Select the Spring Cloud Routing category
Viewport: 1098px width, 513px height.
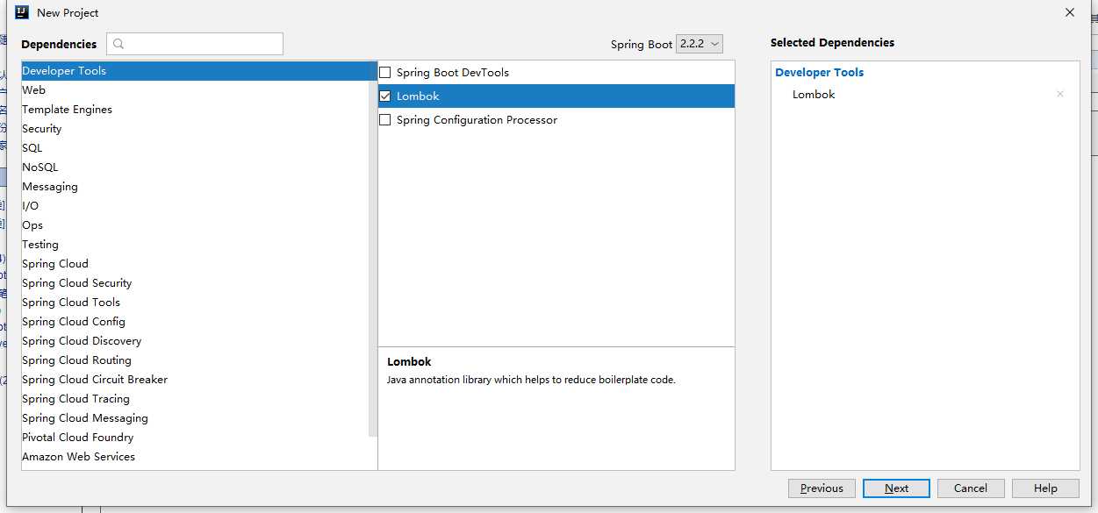pos(196,360)
